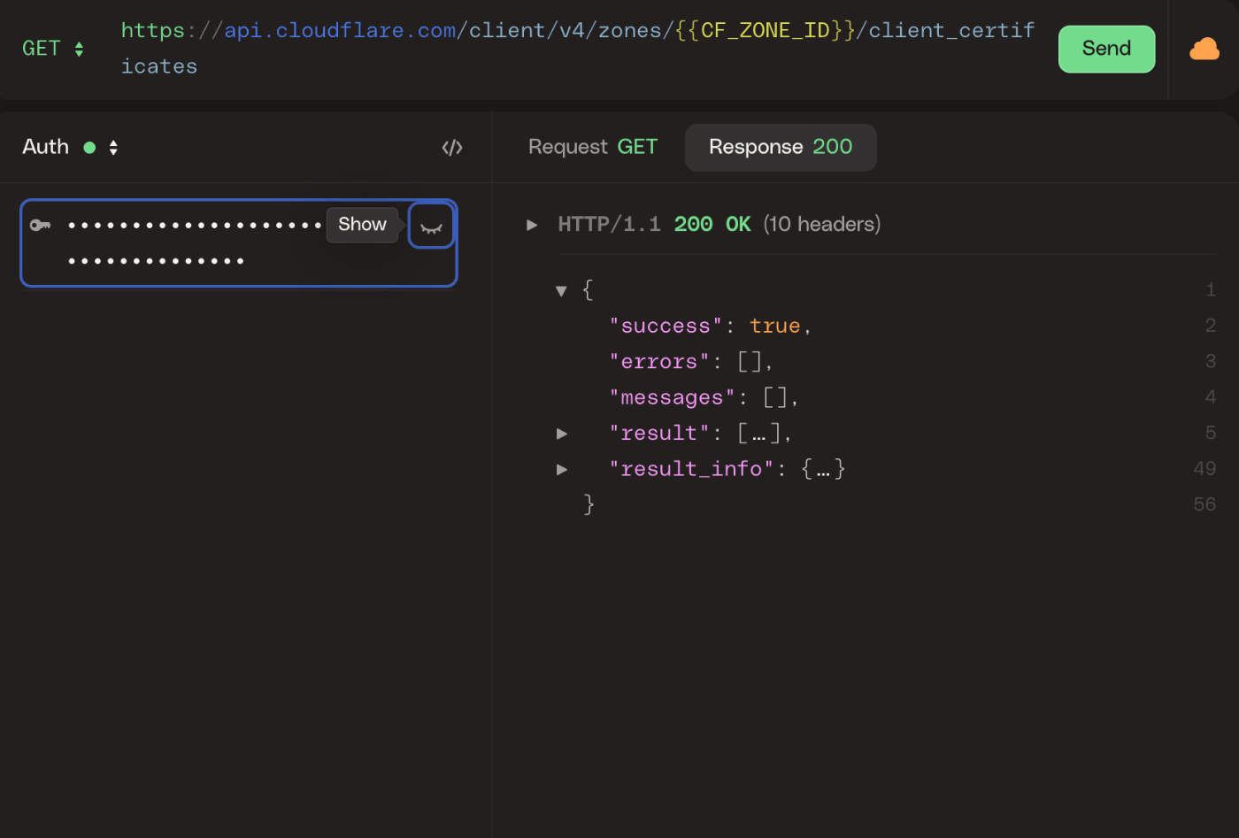Click line number 56

point(1204,504)
